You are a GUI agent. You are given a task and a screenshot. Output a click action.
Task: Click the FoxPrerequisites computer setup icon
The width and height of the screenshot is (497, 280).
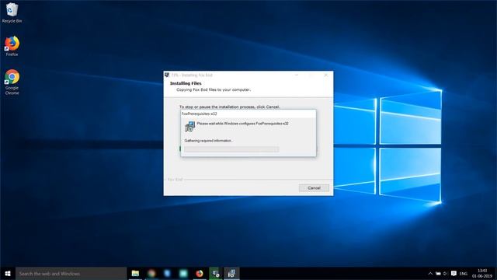[189, 126]
